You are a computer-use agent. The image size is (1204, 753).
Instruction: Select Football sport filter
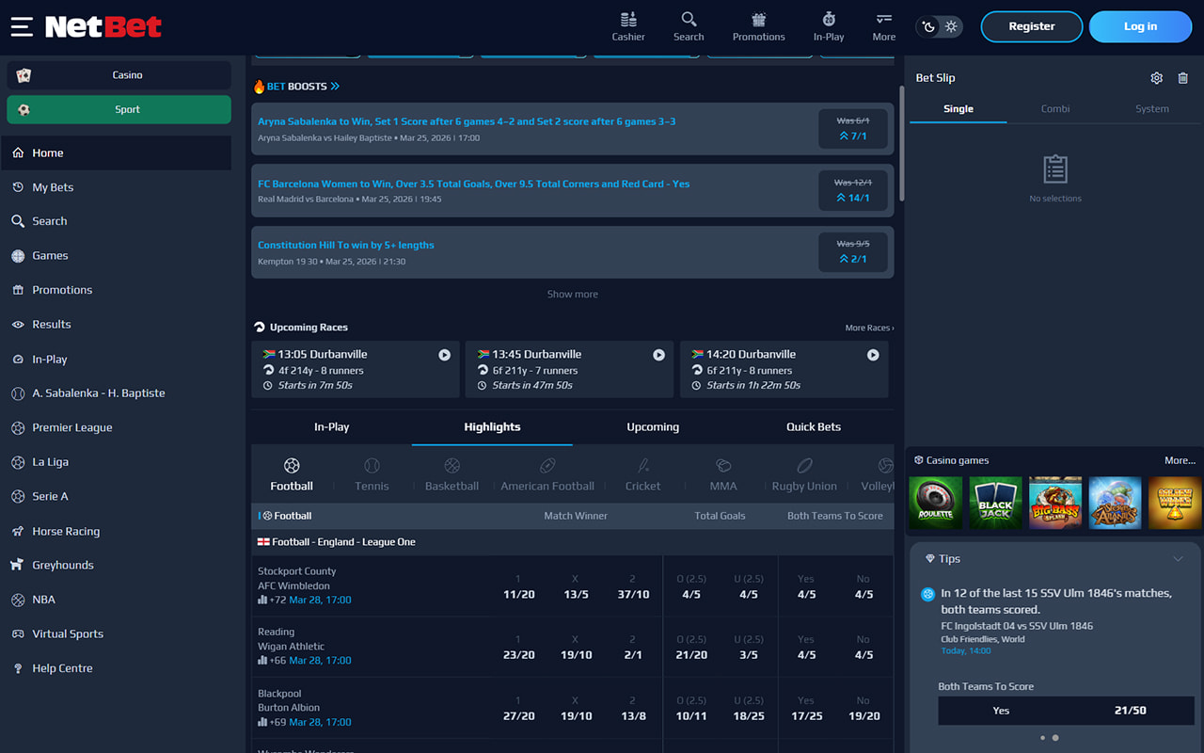point(292,474)
